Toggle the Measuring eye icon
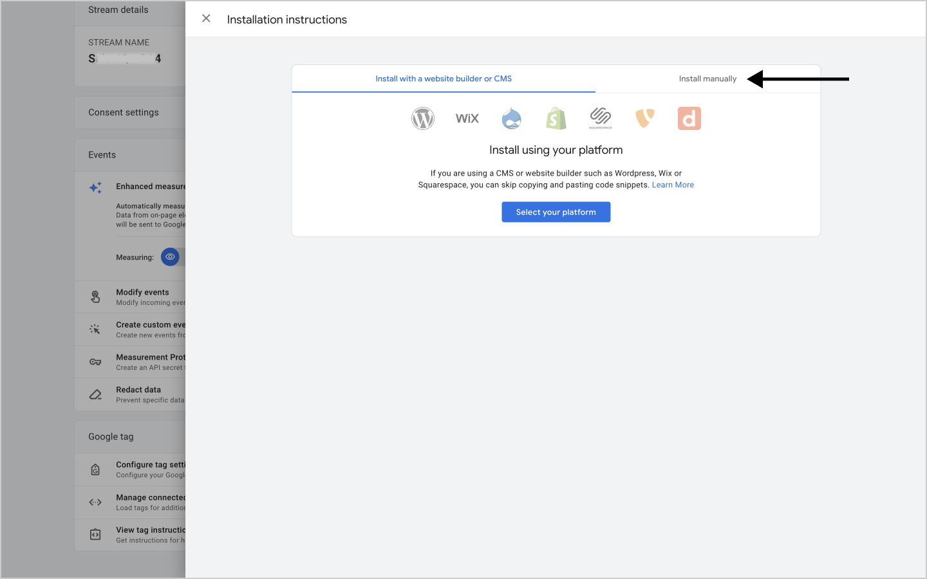The height and width of the screenshot is (579, 927). pyautogui.click(x=170, y=257)
